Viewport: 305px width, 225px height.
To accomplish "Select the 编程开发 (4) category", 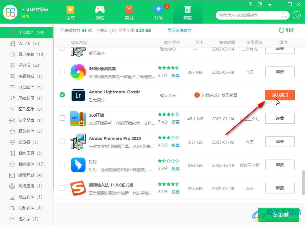I will click(26, 175).
